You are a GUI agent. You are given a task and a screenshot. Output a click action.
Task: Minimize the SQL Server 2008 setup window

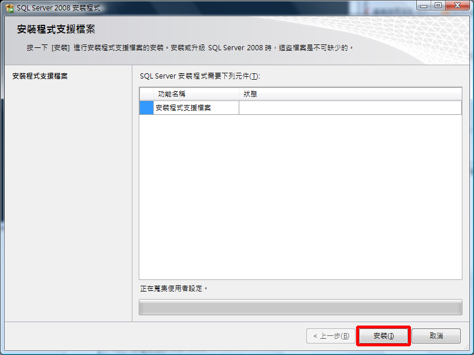click(x=424, y=6)
